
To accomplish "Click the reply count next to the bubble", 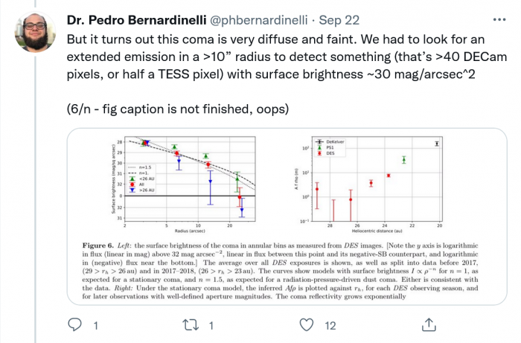I will (x=96, y=325).
